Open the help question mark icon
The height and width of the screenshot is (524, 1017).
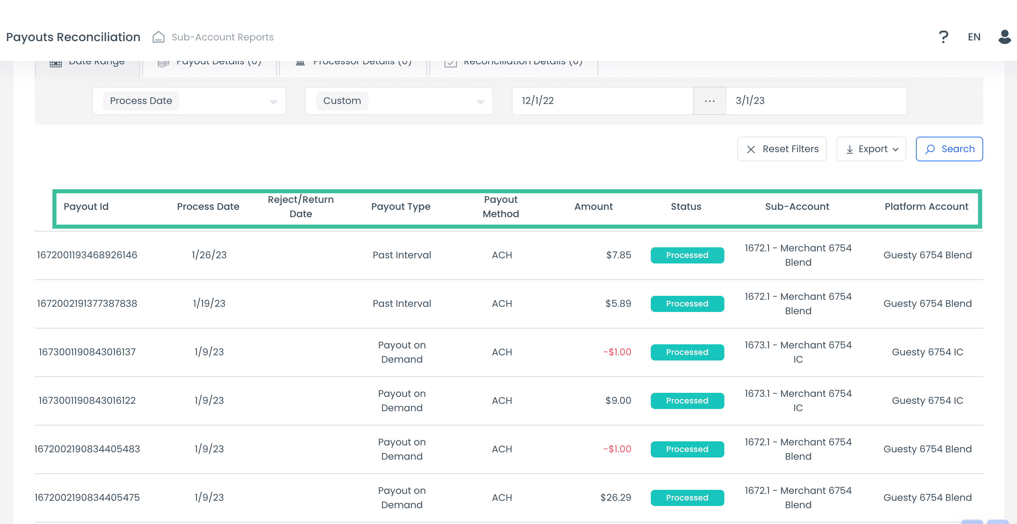tap(943, 37)
